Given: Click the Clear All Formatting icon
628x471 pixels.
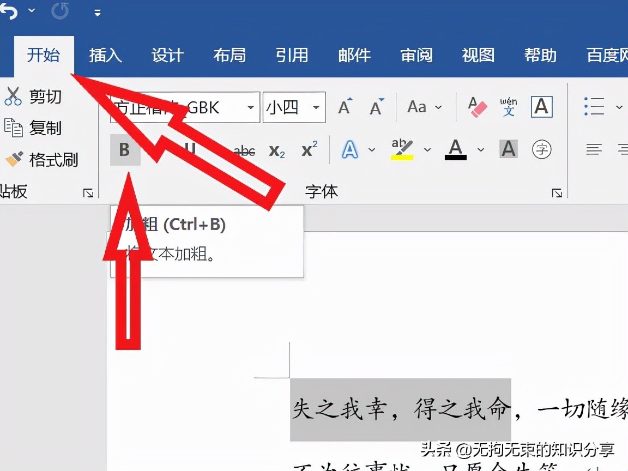Looking at the screenshot, I should (x=478, y=107).
